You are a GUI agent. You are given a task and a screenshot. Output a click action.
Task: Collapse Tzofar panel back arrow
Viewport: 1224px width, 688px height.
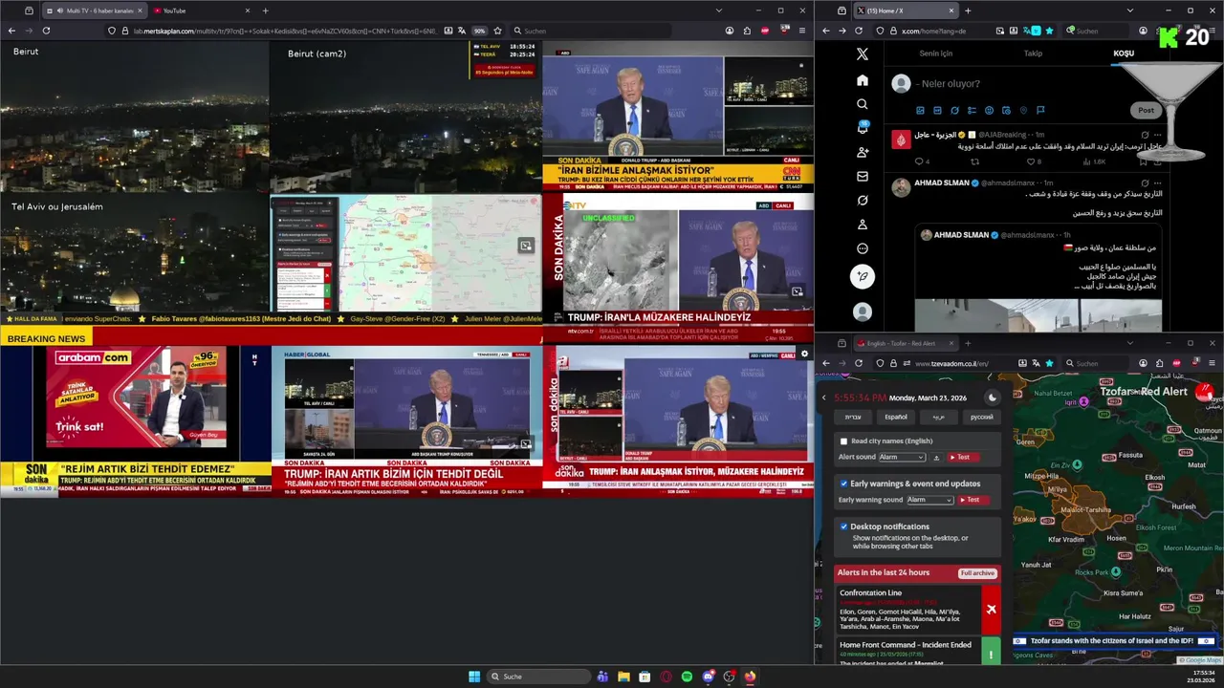point(824,398)
